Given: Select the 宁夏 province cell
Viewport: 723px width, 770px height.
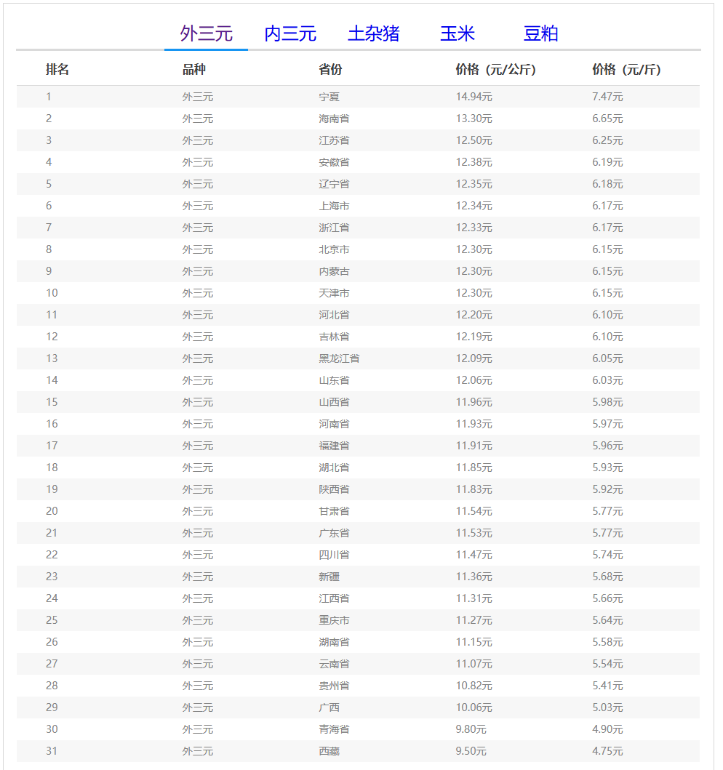Looking at the screenshot, I should (x=329, y=97).
